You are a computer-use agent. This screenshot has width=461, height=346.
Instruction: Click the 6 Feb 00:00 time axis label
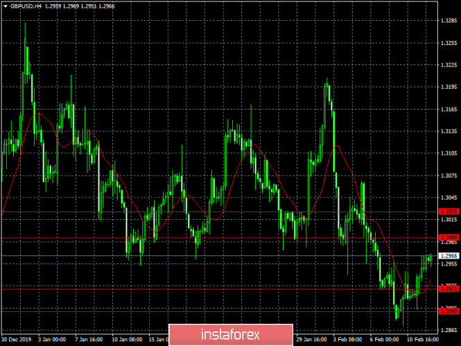coord(385,339)
